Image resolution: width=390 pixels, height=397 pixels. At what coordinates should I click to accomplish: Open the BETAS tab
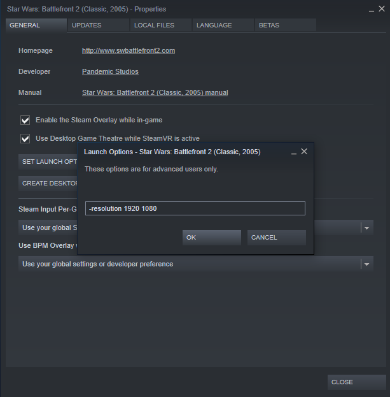coord(286,25)
